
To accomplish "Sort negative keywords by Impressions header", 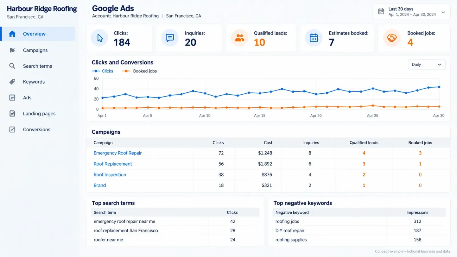I will [417, 212].
